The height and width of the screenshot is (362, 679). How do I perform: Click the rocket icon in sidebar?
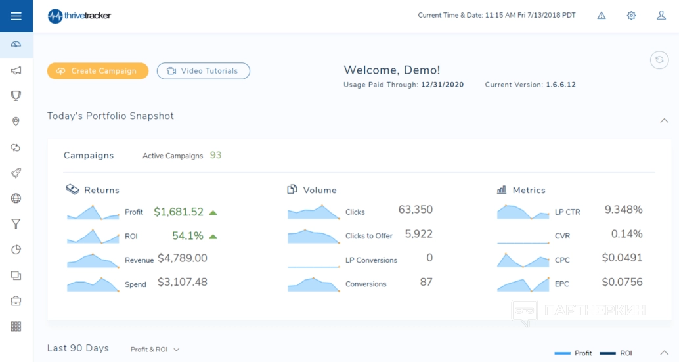[16, 173]
